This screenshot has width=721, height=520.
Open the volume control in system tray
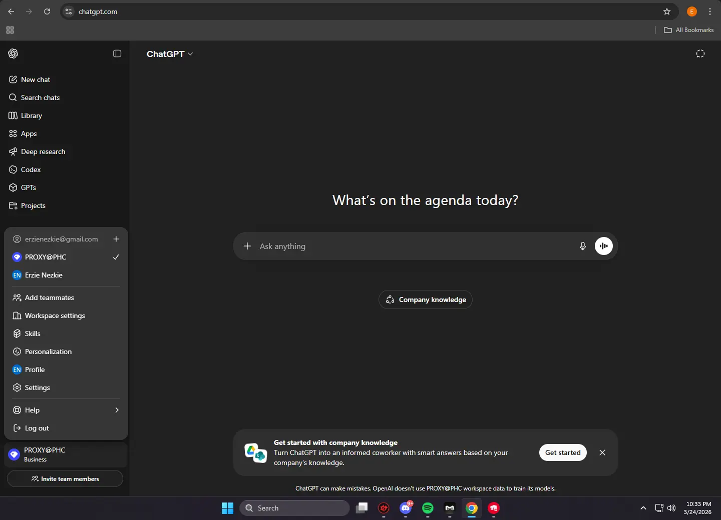click(671, 508)
